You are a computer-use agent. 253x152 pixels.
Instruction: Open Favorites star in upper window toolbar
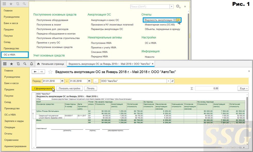(x=11, y=4)
